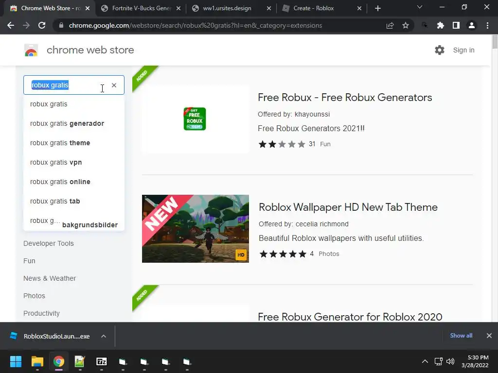Click Show all downloads
This screenshot has height=373, width=498.
pyautogui.click(x=461, y=336)
